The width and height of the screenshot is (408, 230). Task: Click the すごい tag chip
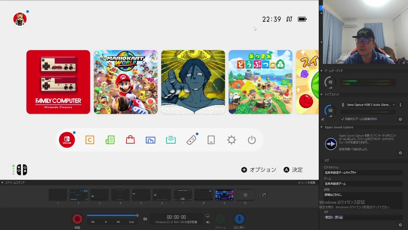[329, 217]
